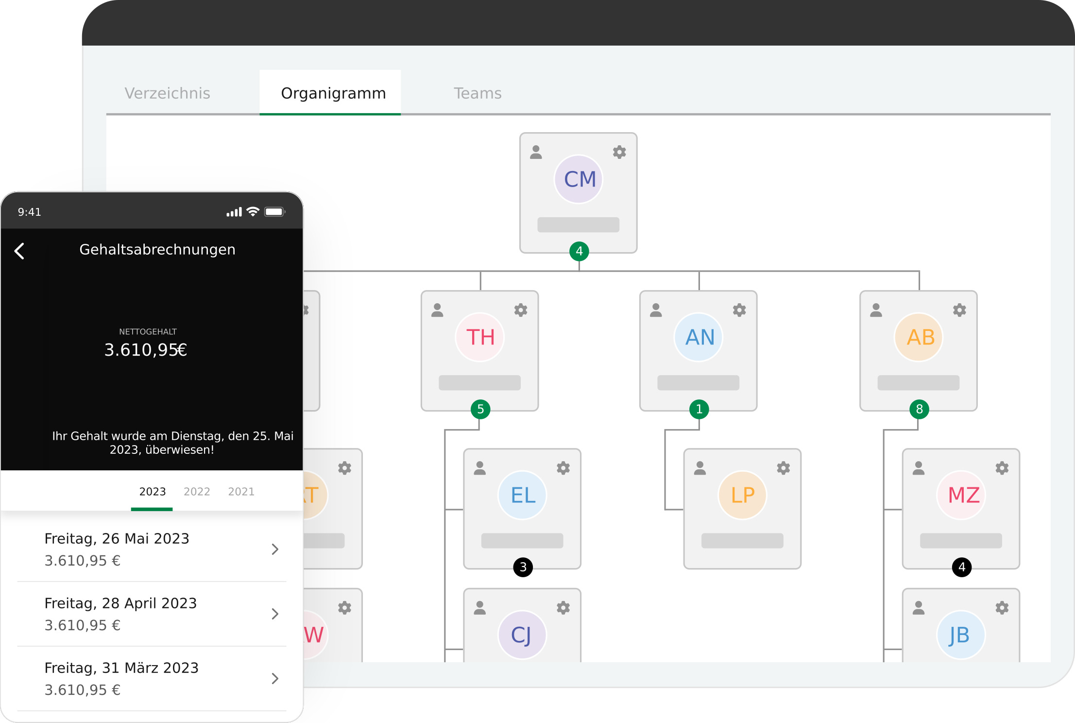The height and width of the screenshot is (723, 1075).
Task: Toggle AB's green 8 reports badge
Action: point(919,409)
